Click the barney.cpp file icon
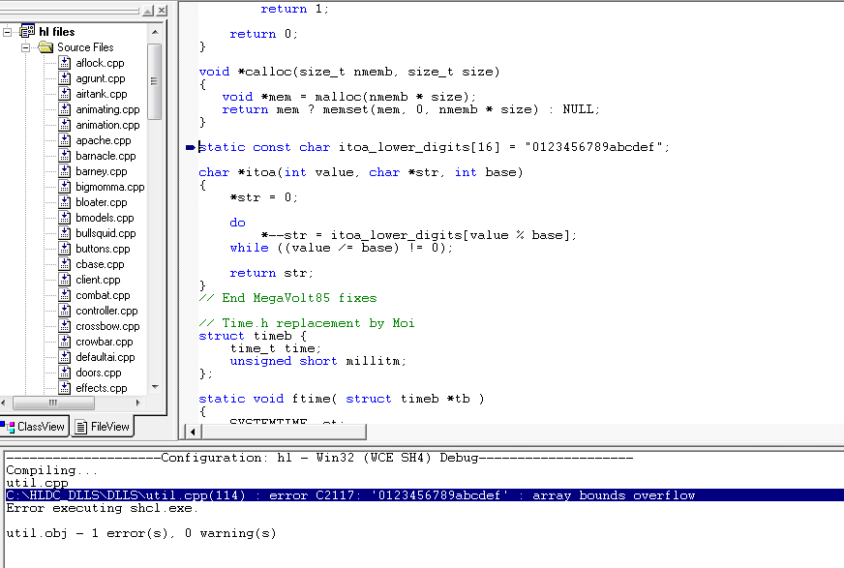844x568 pixels. [x=65, y=171]
